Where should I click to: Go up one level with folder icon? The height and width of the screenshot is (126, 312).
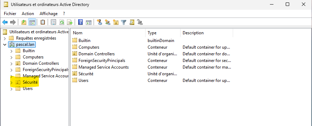[x=24, y=22]
